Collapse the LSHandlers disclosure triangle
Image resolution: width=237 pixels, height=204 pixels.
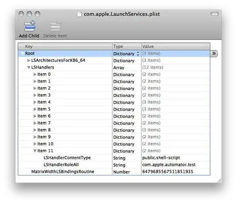pyautogui.click(x=29, y=68)
